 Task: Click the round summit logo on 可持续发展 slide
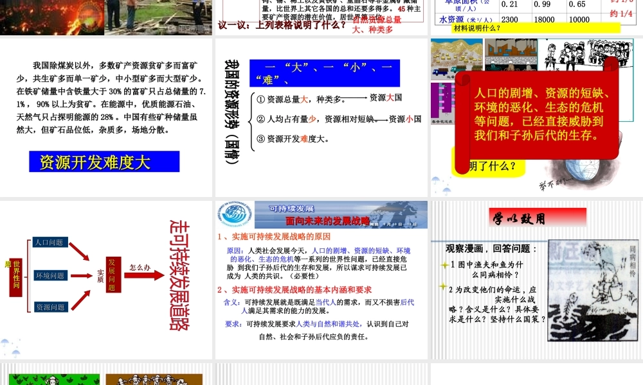click(x=235, y=213)
